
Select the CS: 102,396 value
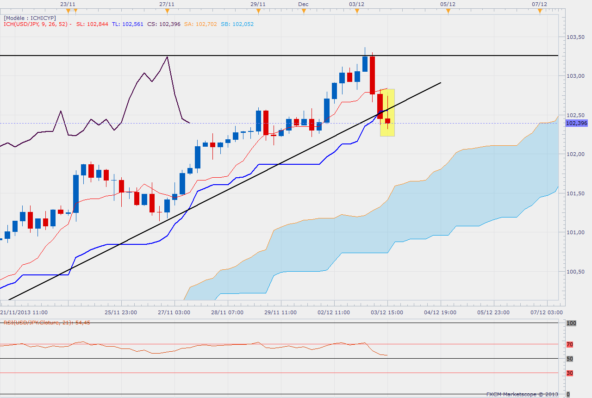point(164,24)
